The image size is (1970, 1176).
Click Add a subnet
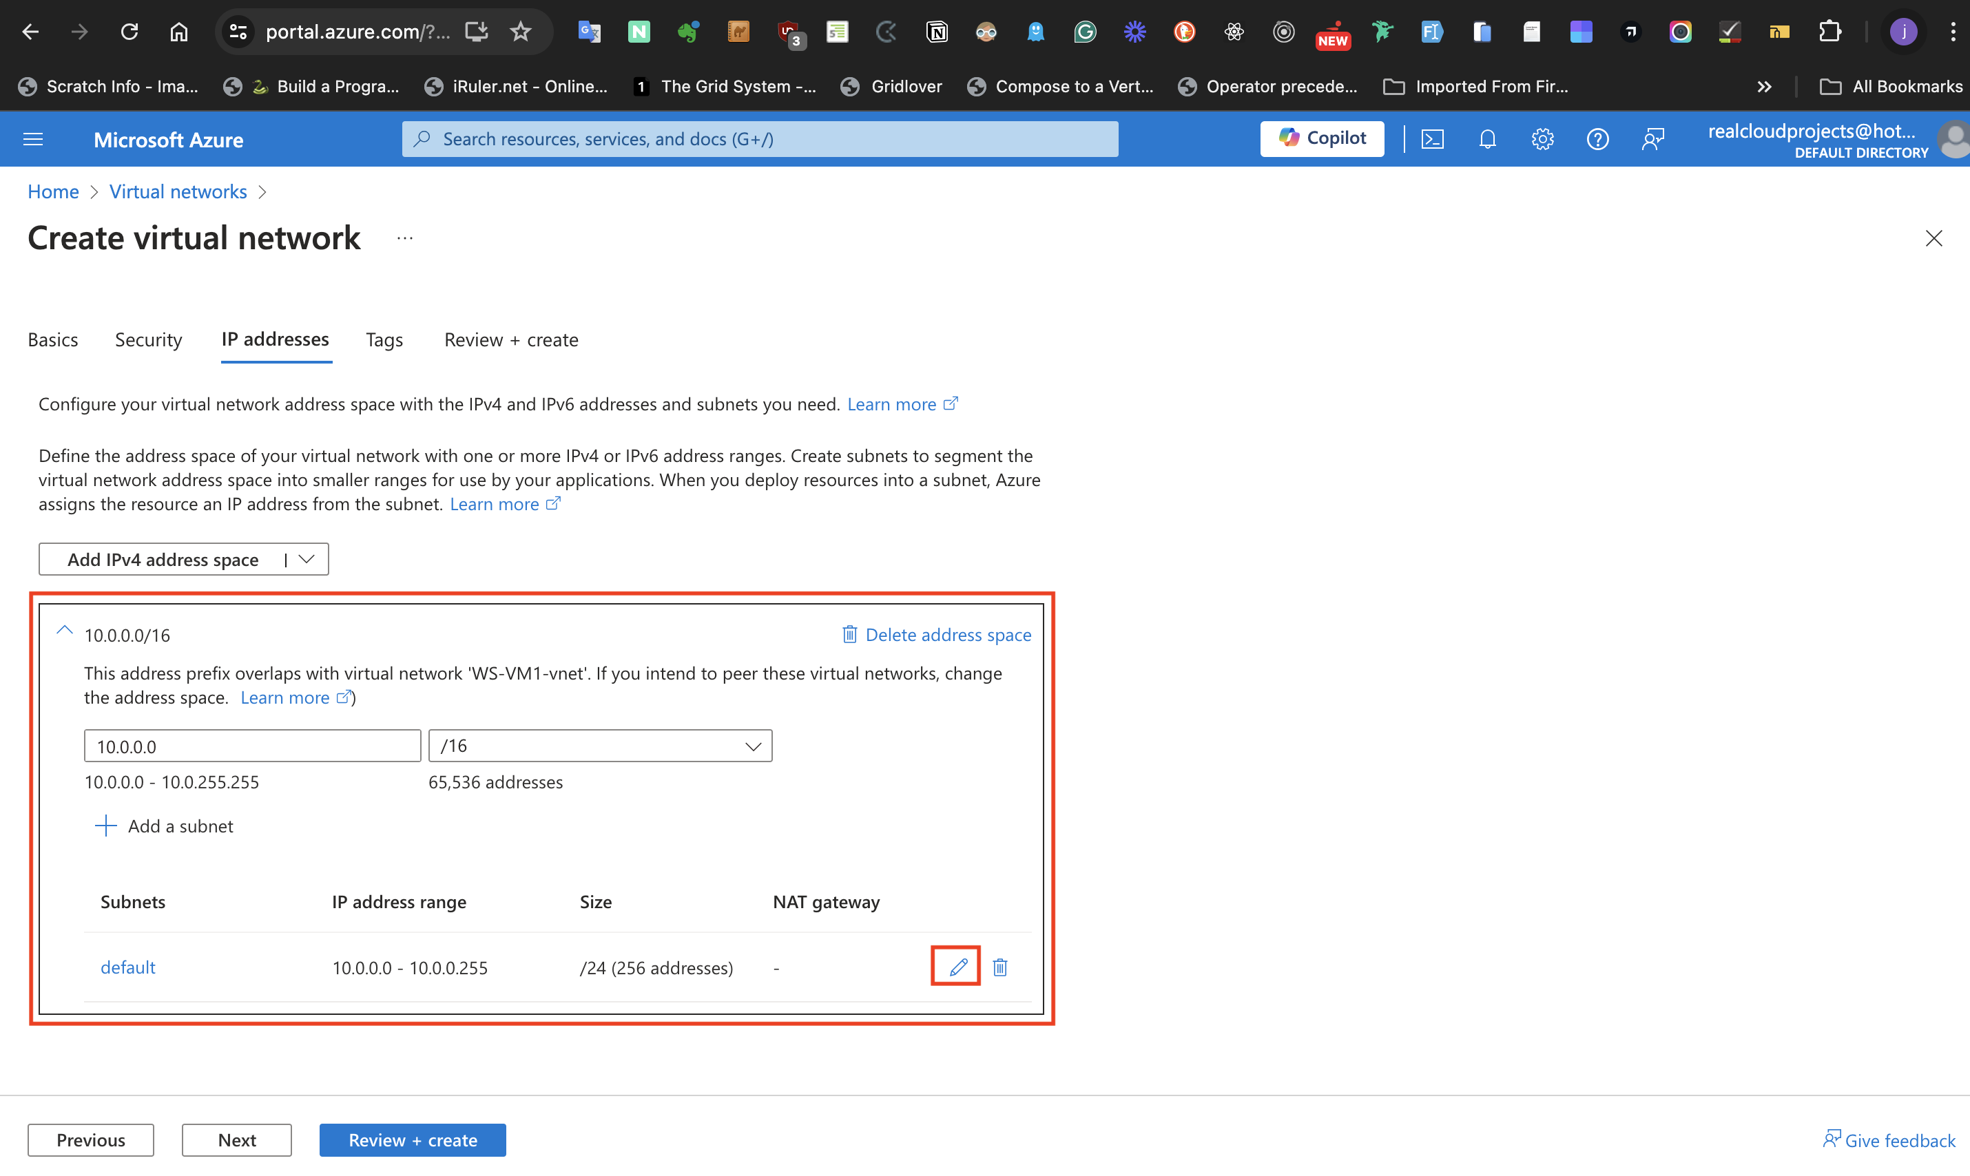tap(164, 826)
